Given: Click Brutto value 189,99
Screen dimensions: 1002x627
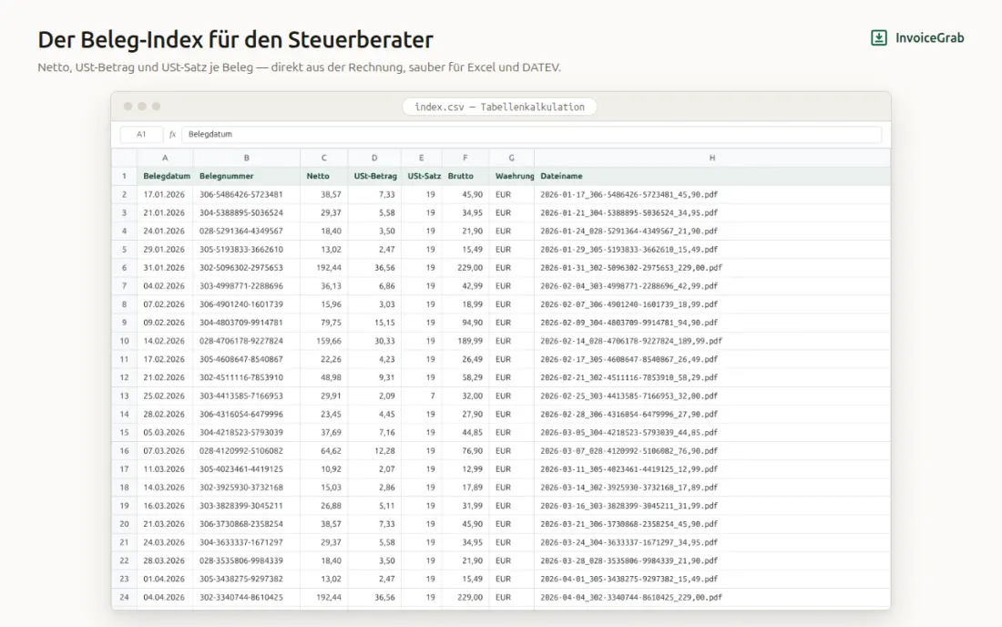Looking at the screenshot, I should click(x=465, y=341).
